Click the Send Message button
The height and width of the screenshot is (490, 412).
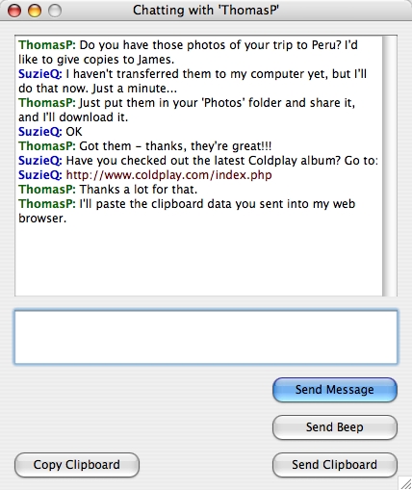click(x=335, y=390)
